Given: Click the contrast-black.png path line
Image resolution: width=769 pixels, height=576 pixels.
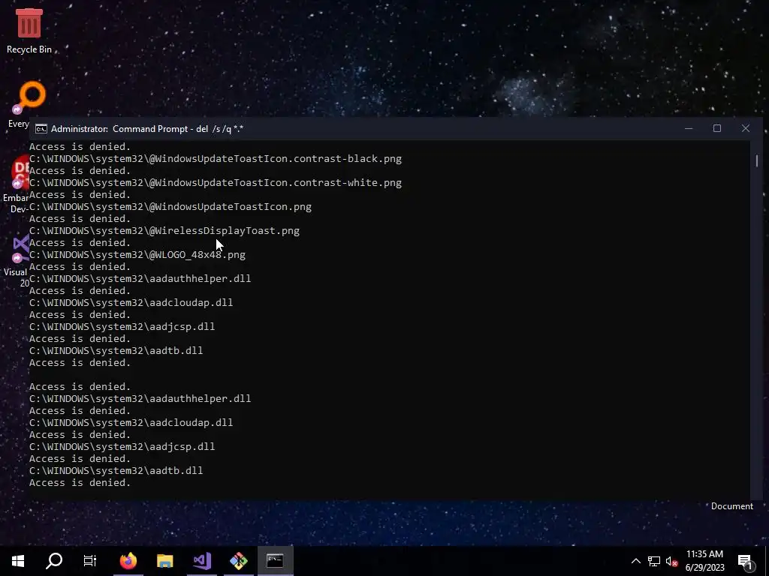Looking at the screenshot, I should (x=216, y=159).
